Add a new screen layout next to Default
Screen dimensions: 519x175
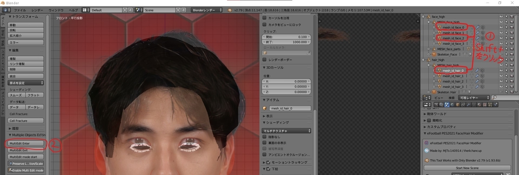pos(125,9)
